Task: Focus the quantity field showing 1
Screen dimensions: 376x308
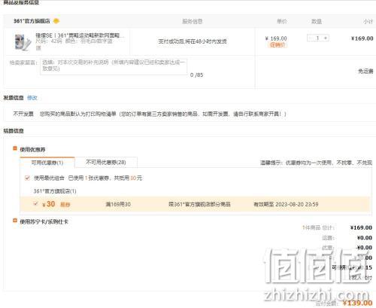Action: 318,38
